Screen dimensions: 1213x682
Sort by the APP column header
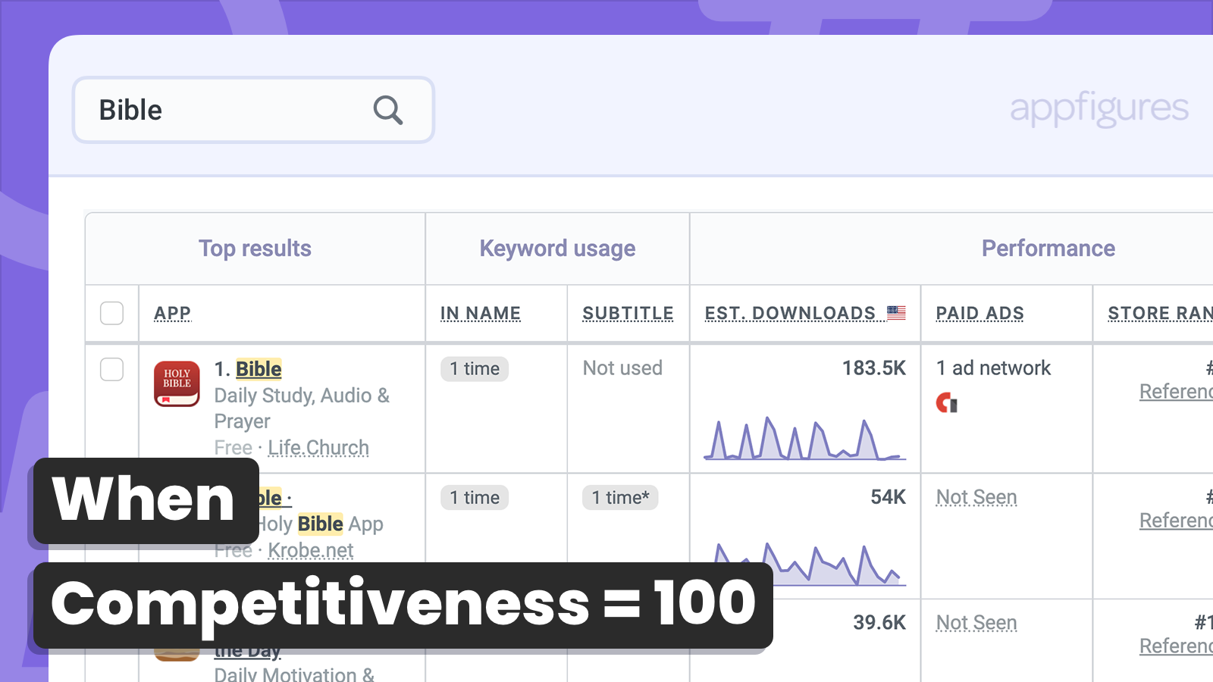173,313
